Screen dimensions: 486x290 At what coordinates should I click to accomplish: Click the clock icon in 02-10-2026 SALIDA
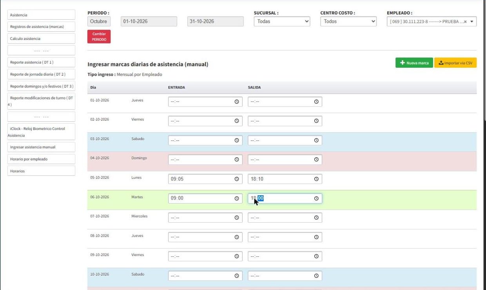pyautogui.click(x=316, y=121)
